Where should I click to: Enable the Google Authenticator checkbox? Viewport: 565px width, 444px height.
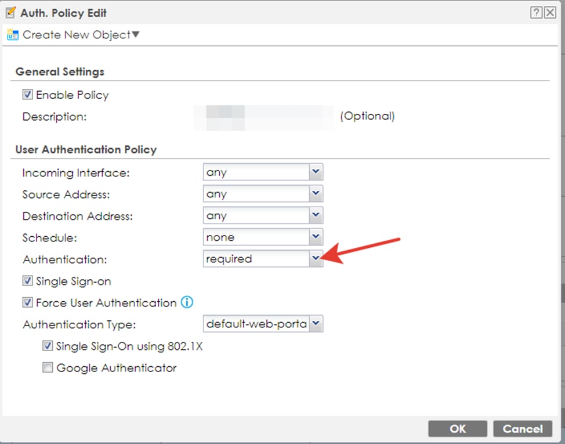point(48,367)
